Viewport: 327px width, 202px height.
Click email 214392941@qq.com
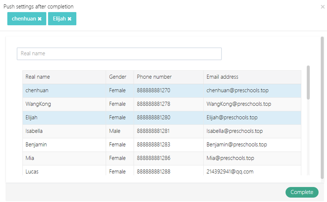pyautogui.click(x=230, y=171)
